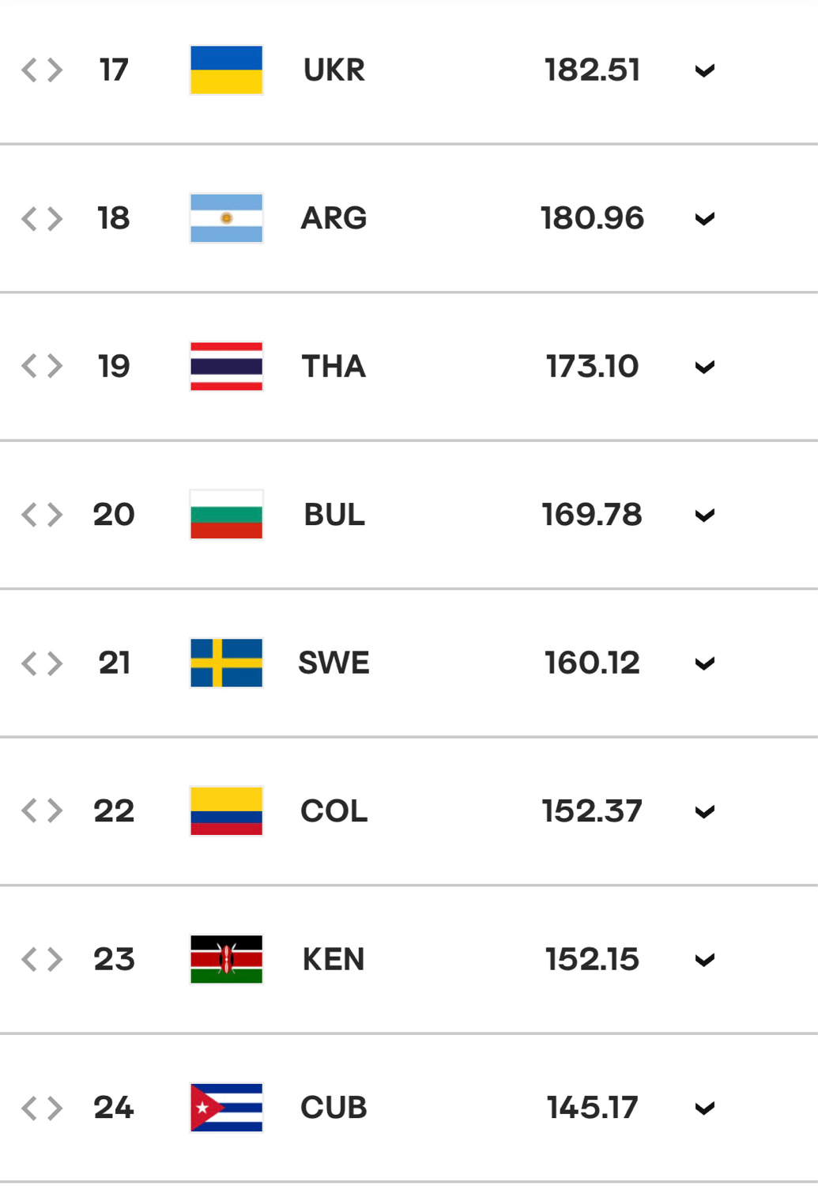Screen dimensions: 818x1186
Task: Click the Bulgaria flag icon
Action: click(226, 515)
